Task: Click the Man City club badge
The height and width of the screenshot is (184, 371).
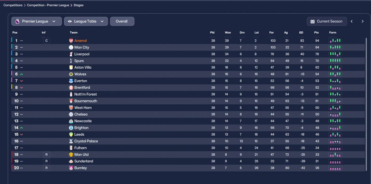Action: 71,47
